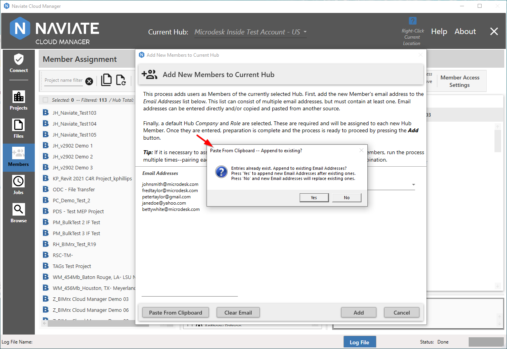Click the project list horizontal scrollbar left arrow
The image size is (507, 349).
click(x=44, y=324)
